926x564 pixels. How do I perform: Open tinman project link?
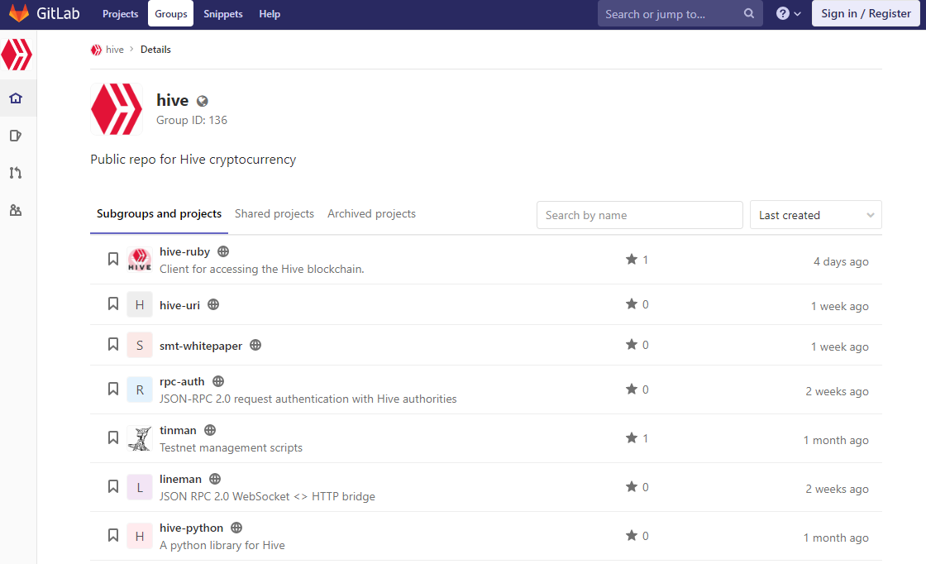178,431
